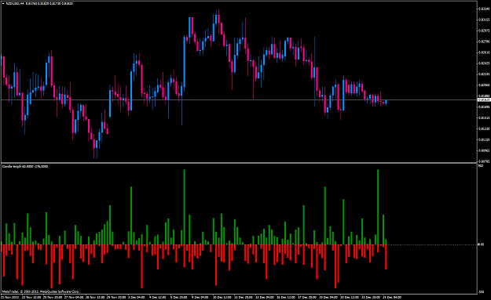Click the 10 Dec 12:00 time axis label
Image resolution: width=491 pixels, height=300 pixels.
pyautogui.click(x=222, y=297)
